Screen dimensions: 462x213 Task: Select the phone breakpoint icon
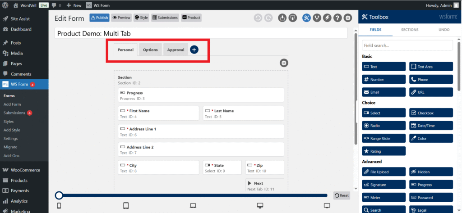pyautogui.click(x=59, y=206)
